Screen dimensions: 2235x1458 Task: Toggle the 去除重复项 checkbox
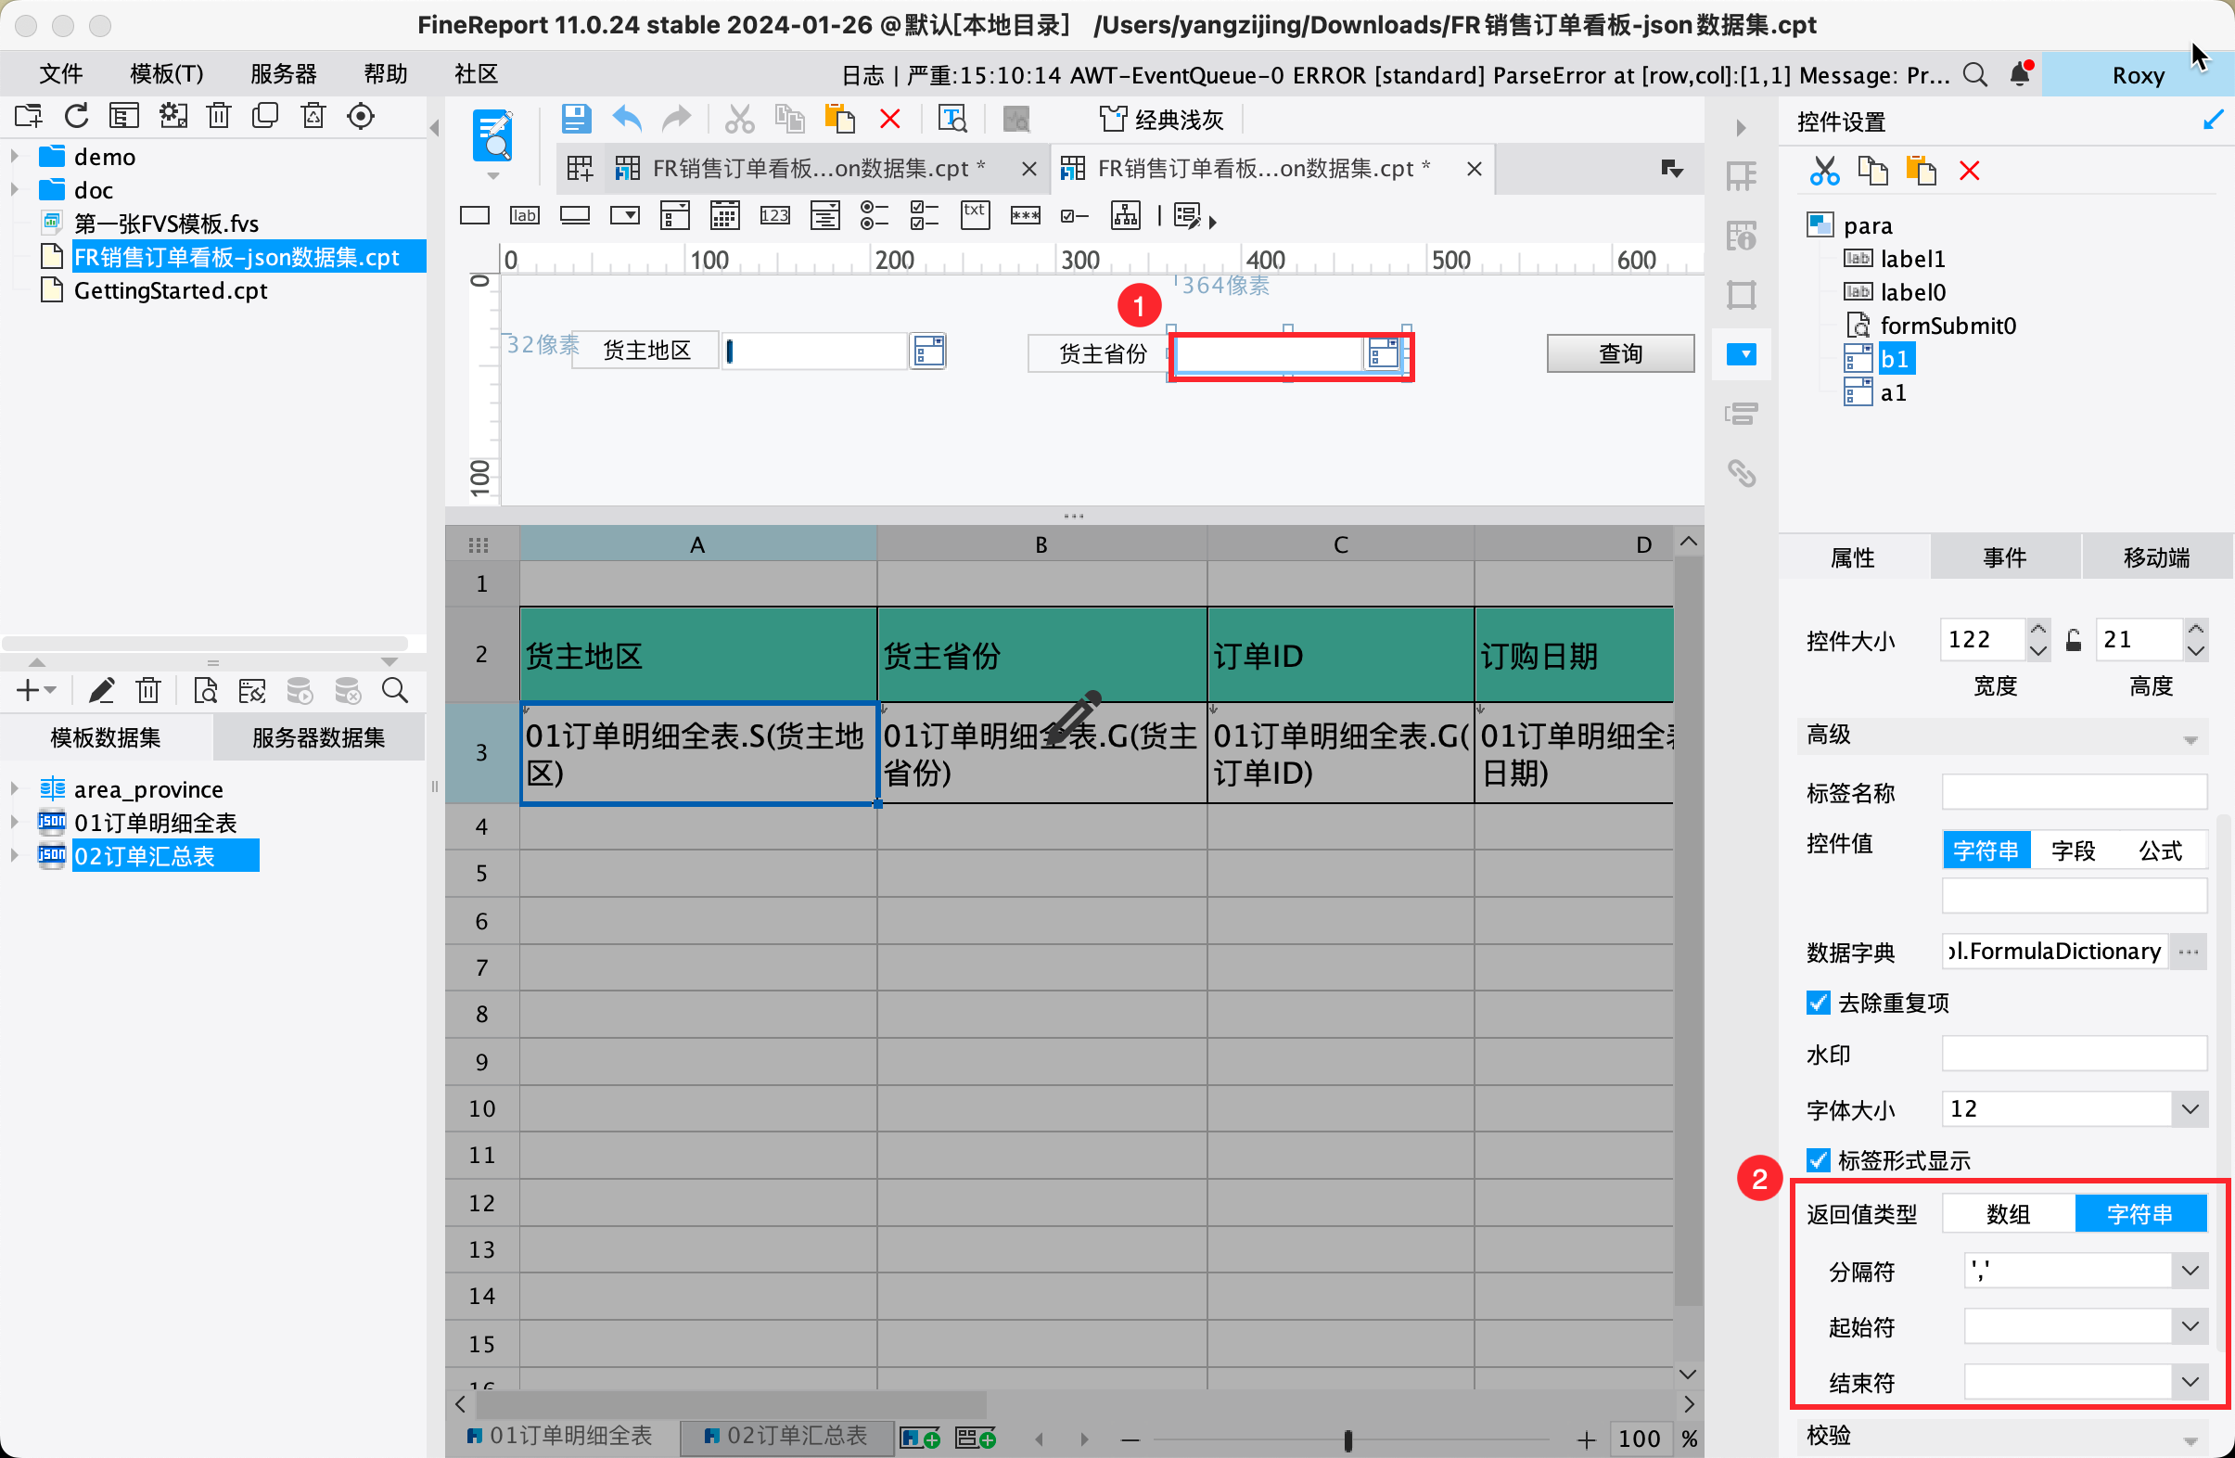(x=1818, y=1003)
